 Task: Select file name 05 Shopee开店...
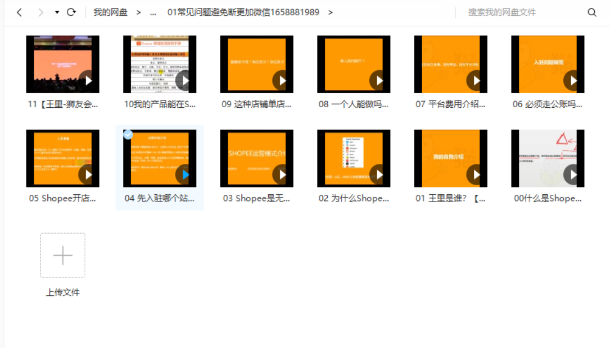(62, 198)
